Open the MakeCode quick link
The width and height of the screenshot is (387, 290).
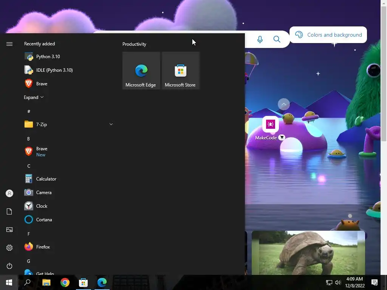271,128
